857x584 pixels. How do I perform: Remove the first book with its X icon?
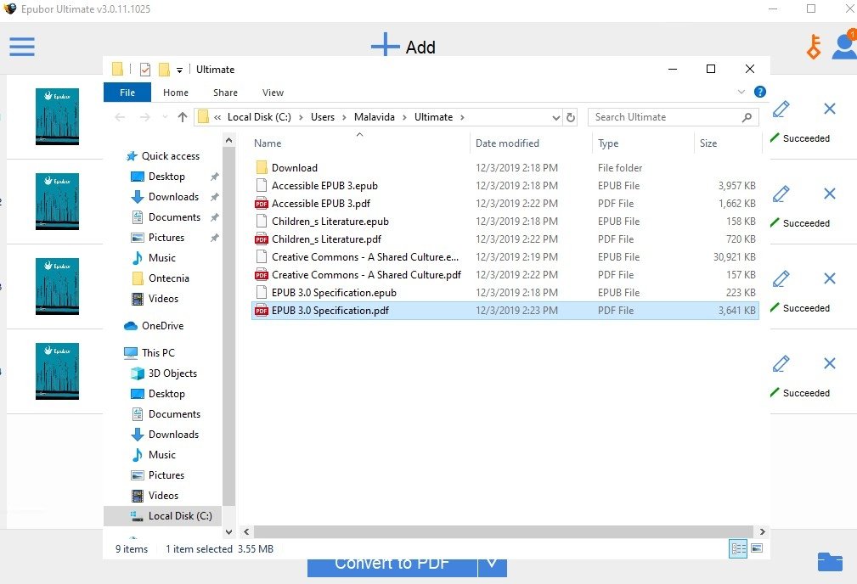830,109
